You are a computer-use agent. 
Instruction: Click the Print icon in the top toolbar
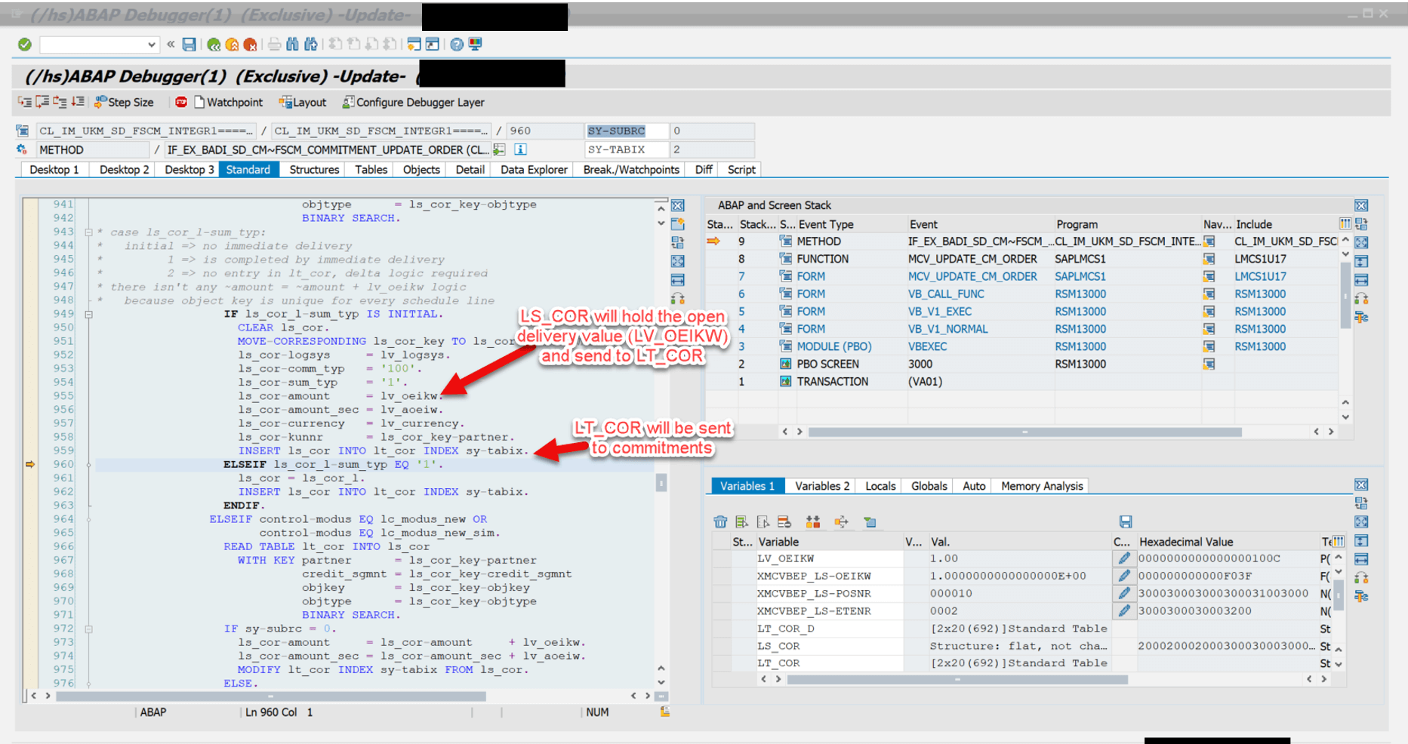(x=273, y=43)
